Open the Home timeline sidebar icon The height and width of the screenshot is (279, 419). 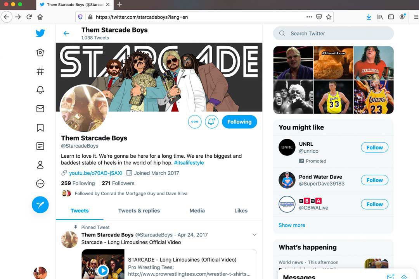click(x=40, y=53)
